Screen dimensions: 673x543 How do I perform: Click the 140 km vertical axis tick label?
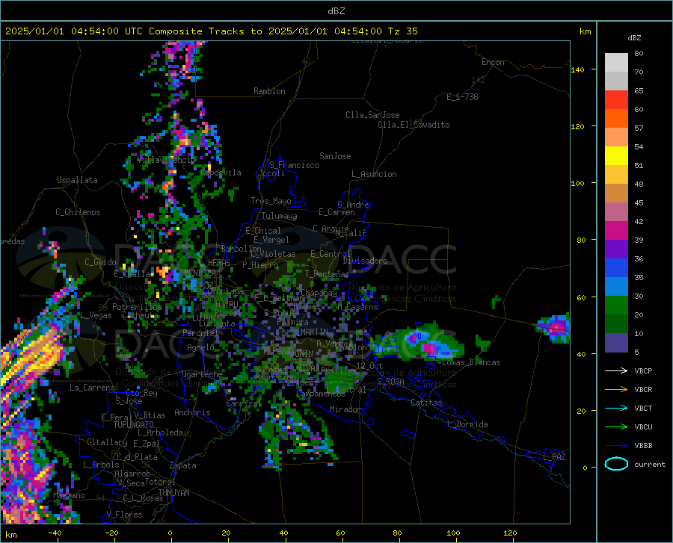pos(577,69)
